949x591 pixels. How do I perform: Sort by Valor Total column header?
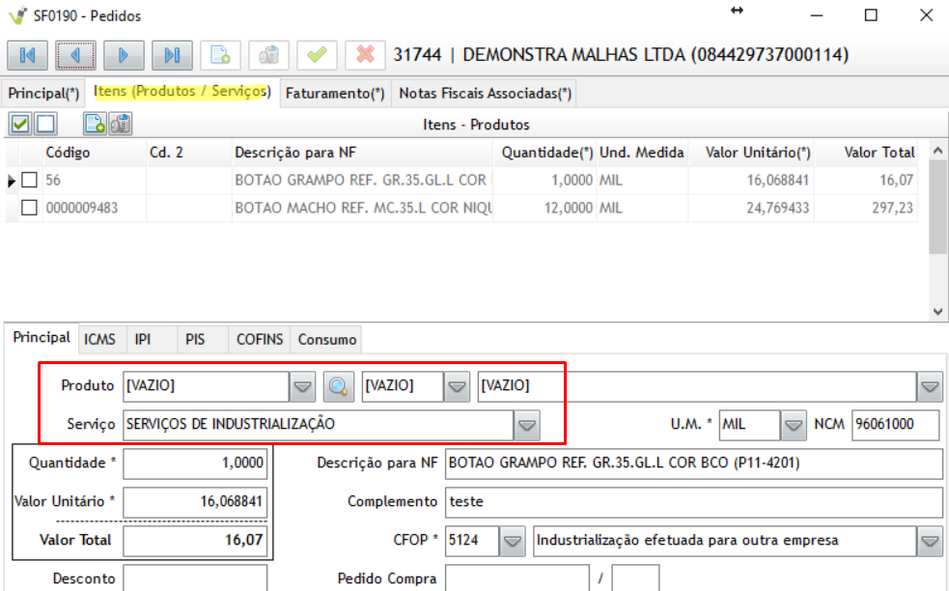pyautogui.click(x=879, y=153)
